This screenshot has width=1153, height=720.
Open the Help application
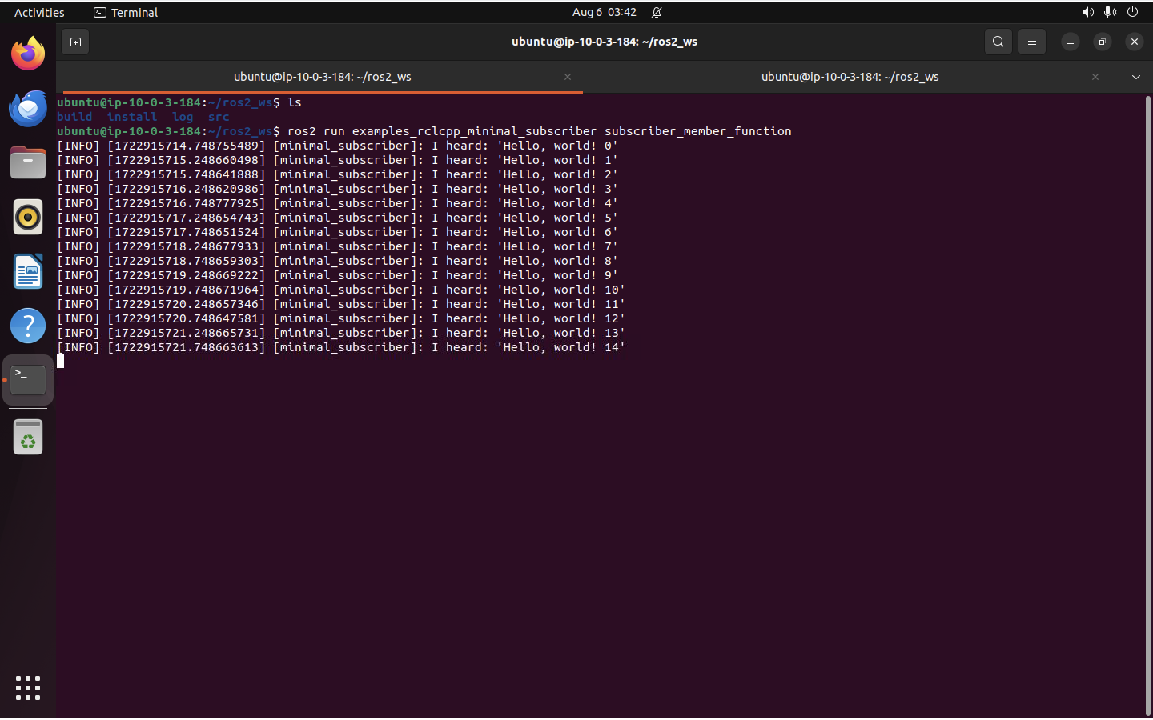[27, 325]
